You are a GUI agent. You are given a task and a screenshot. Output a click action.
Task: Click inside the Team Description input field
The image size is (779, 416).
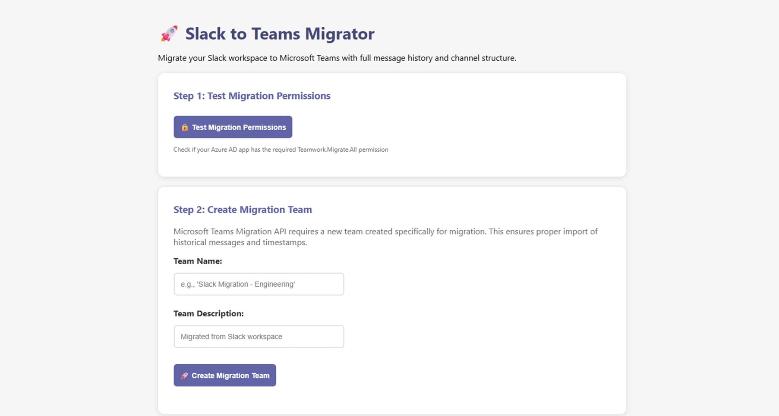click(x=258, y=336)
